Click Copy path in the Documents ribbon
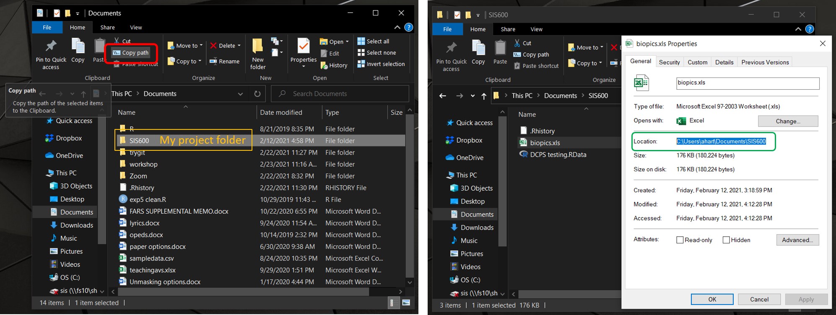Viewport: 836px width, 315px height. pos(131,53)
